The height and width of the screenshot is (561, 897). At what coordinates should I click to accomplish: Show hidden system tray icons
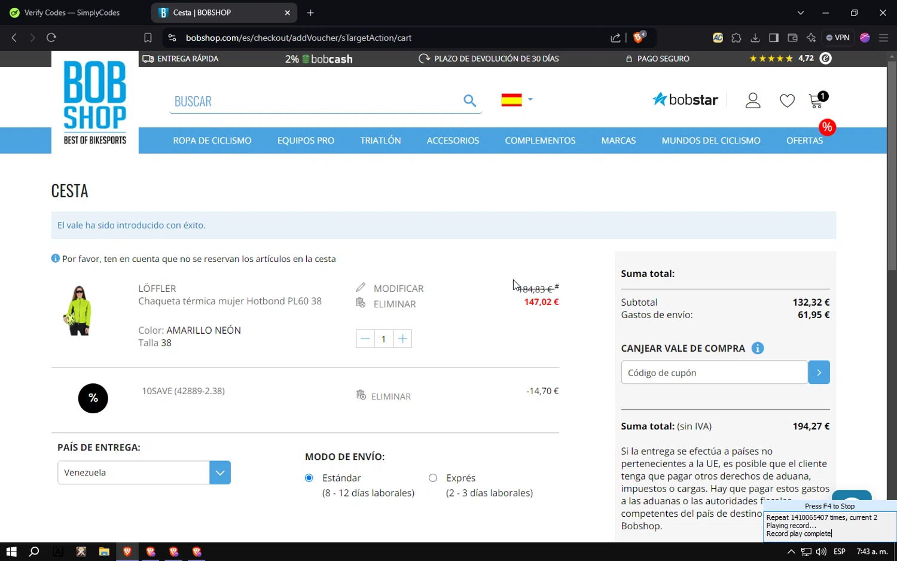(x=791, y=551)
